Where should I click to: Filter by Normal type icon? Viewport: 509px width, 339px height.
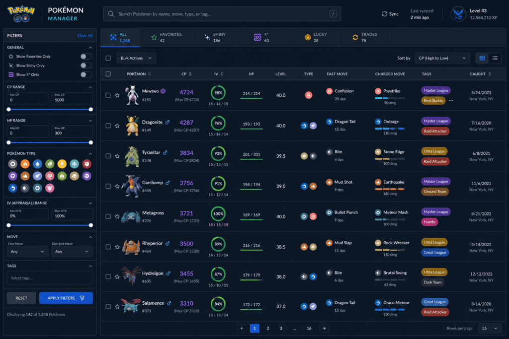pyautogui.click(x=12, y=164)
